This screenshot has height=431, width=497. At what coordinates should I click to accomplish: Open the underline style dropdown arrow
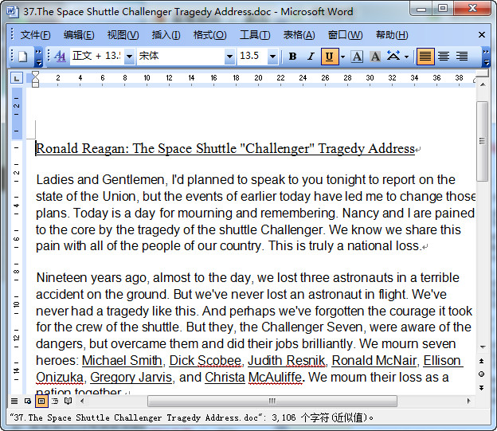342,57
